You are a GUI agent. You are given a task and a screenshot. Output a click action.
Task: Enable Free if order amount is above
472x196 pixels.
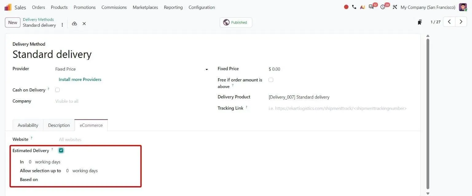271,80
